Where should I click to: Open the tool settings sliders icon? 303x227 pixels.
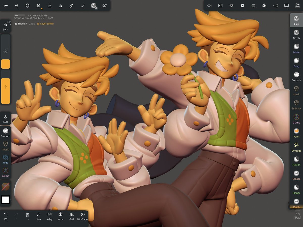pyautogui.click(x=16, y=5)
